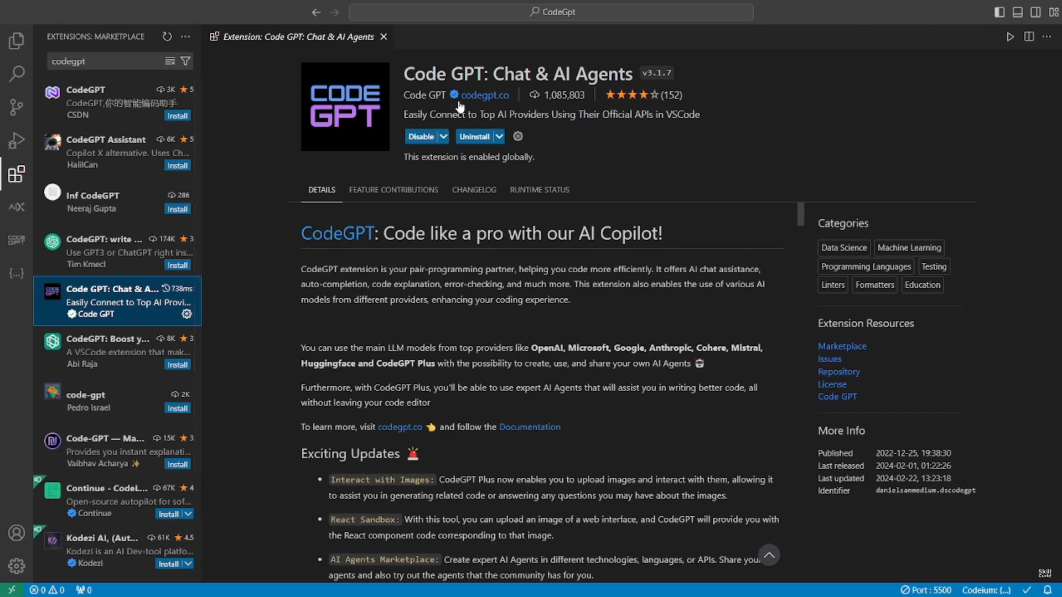The width and height of the screenshot is (1062, 597).
Task: Open manage gear on Code GPT list item
Action: coord(187,314)
